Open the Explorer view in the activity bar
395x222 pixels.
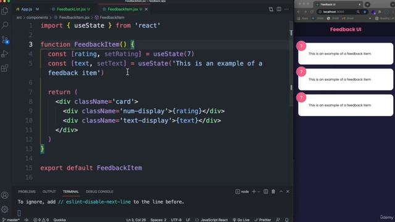point(5,11)
